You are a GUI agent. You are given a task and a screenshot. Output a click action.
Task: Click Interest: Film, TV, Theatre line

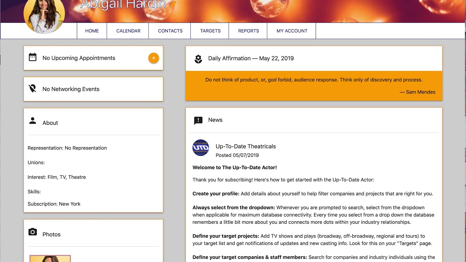(x=57, y=177)
